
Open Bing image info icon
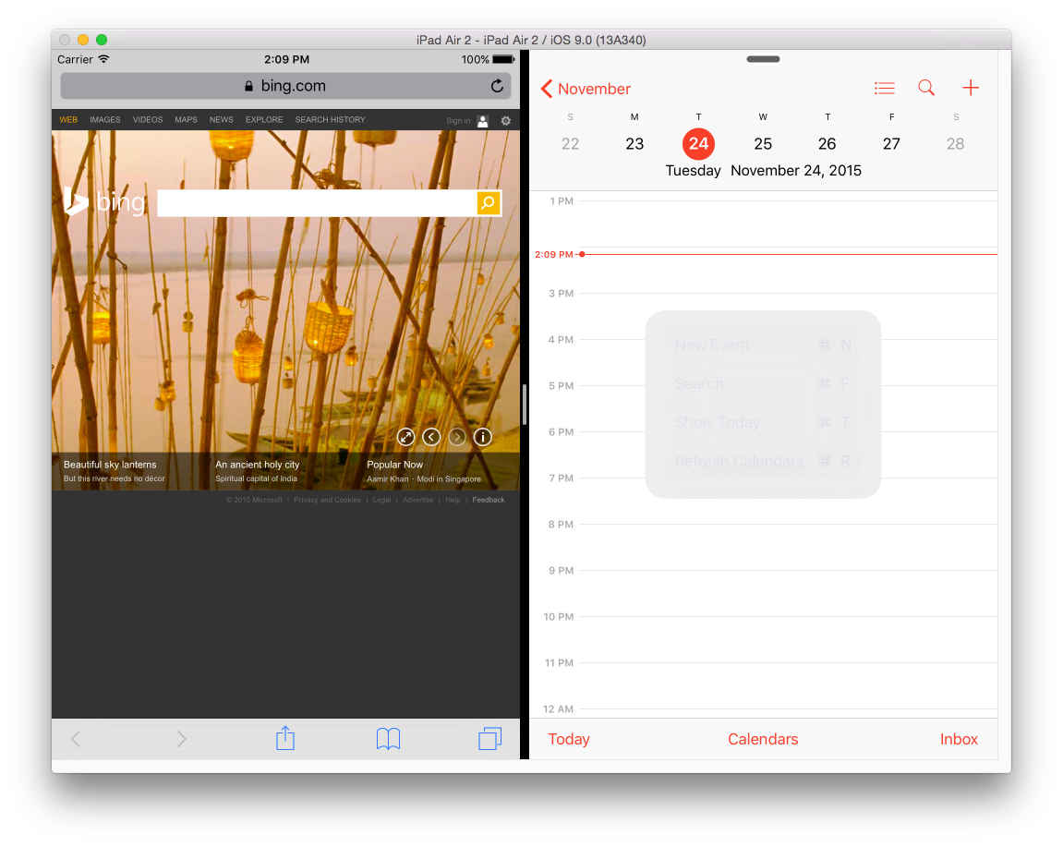coord(483,438)
